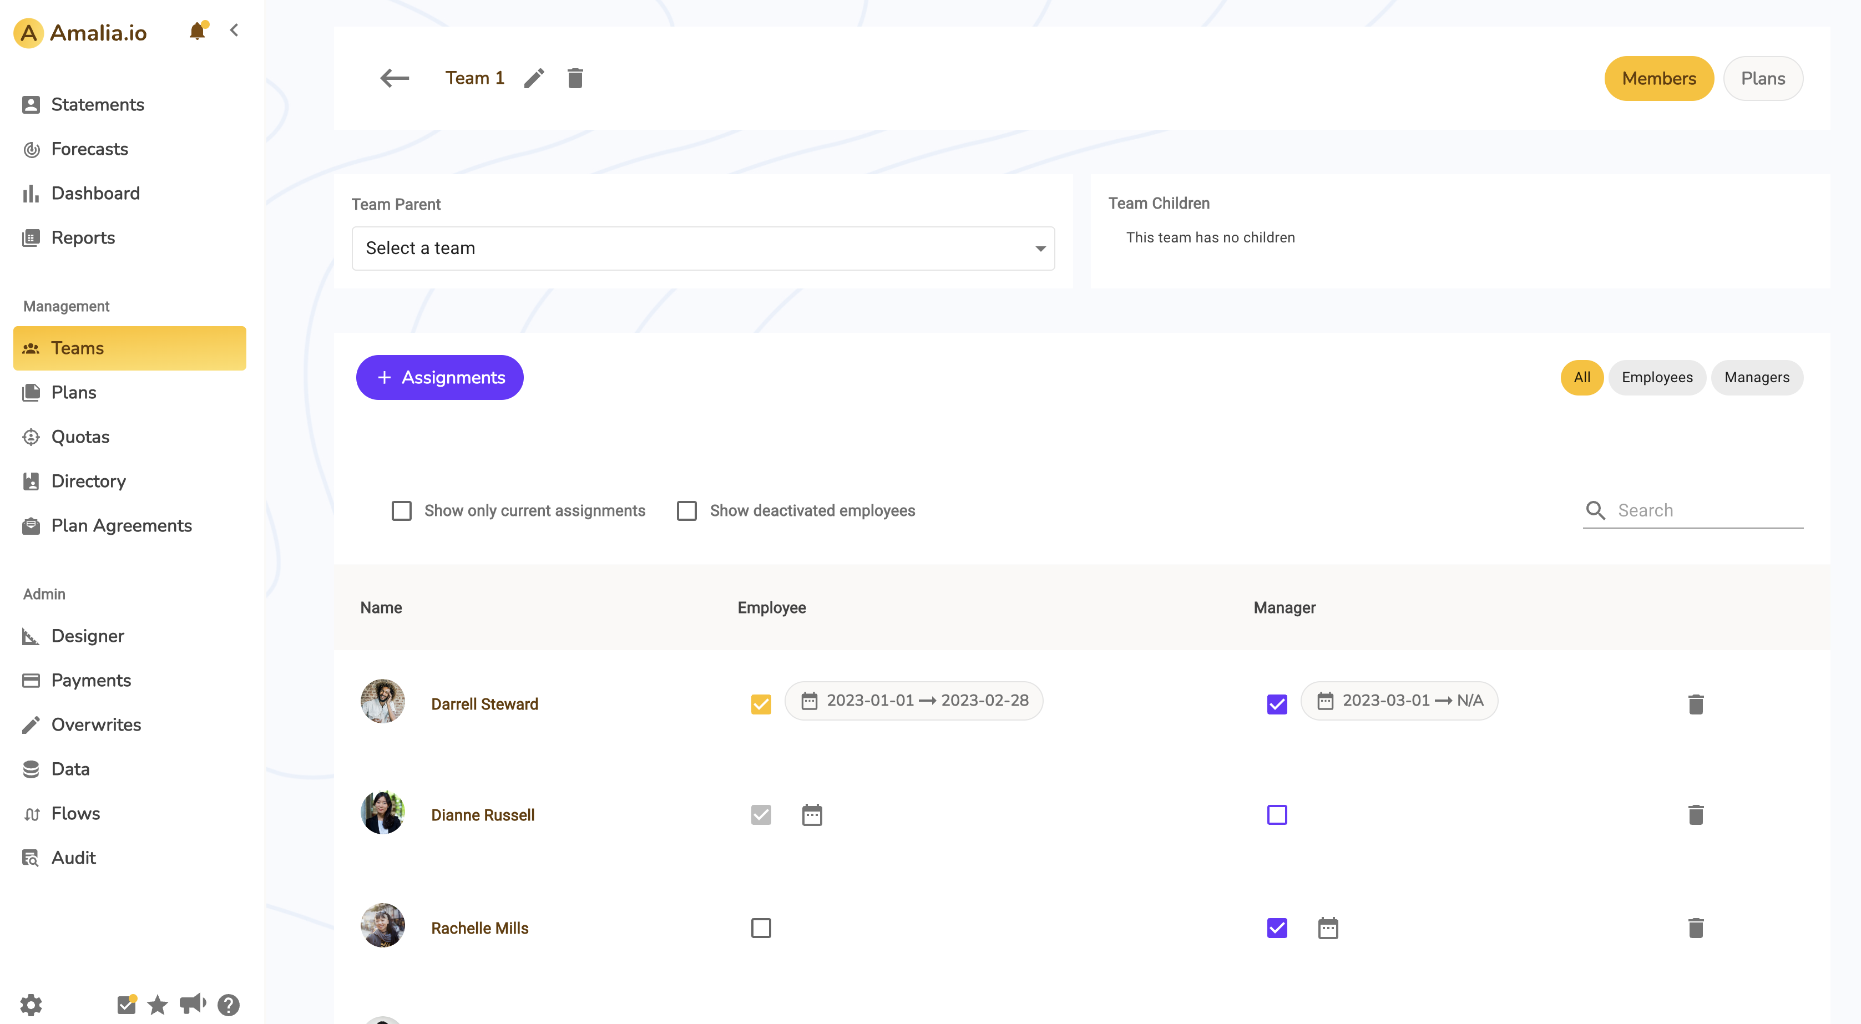
Task: Open the settings gear icon
Action: [31, 1004]
